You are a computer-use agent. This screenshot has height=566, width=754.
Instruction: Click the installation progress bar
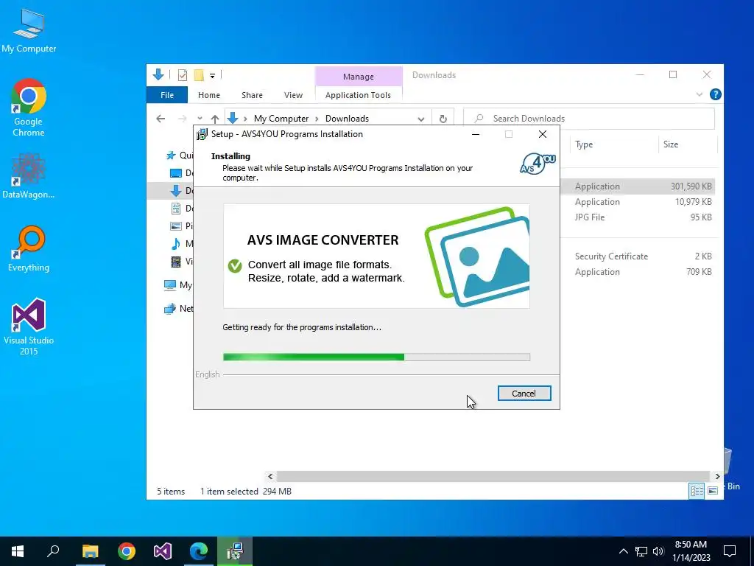click(x=376, y=357)
